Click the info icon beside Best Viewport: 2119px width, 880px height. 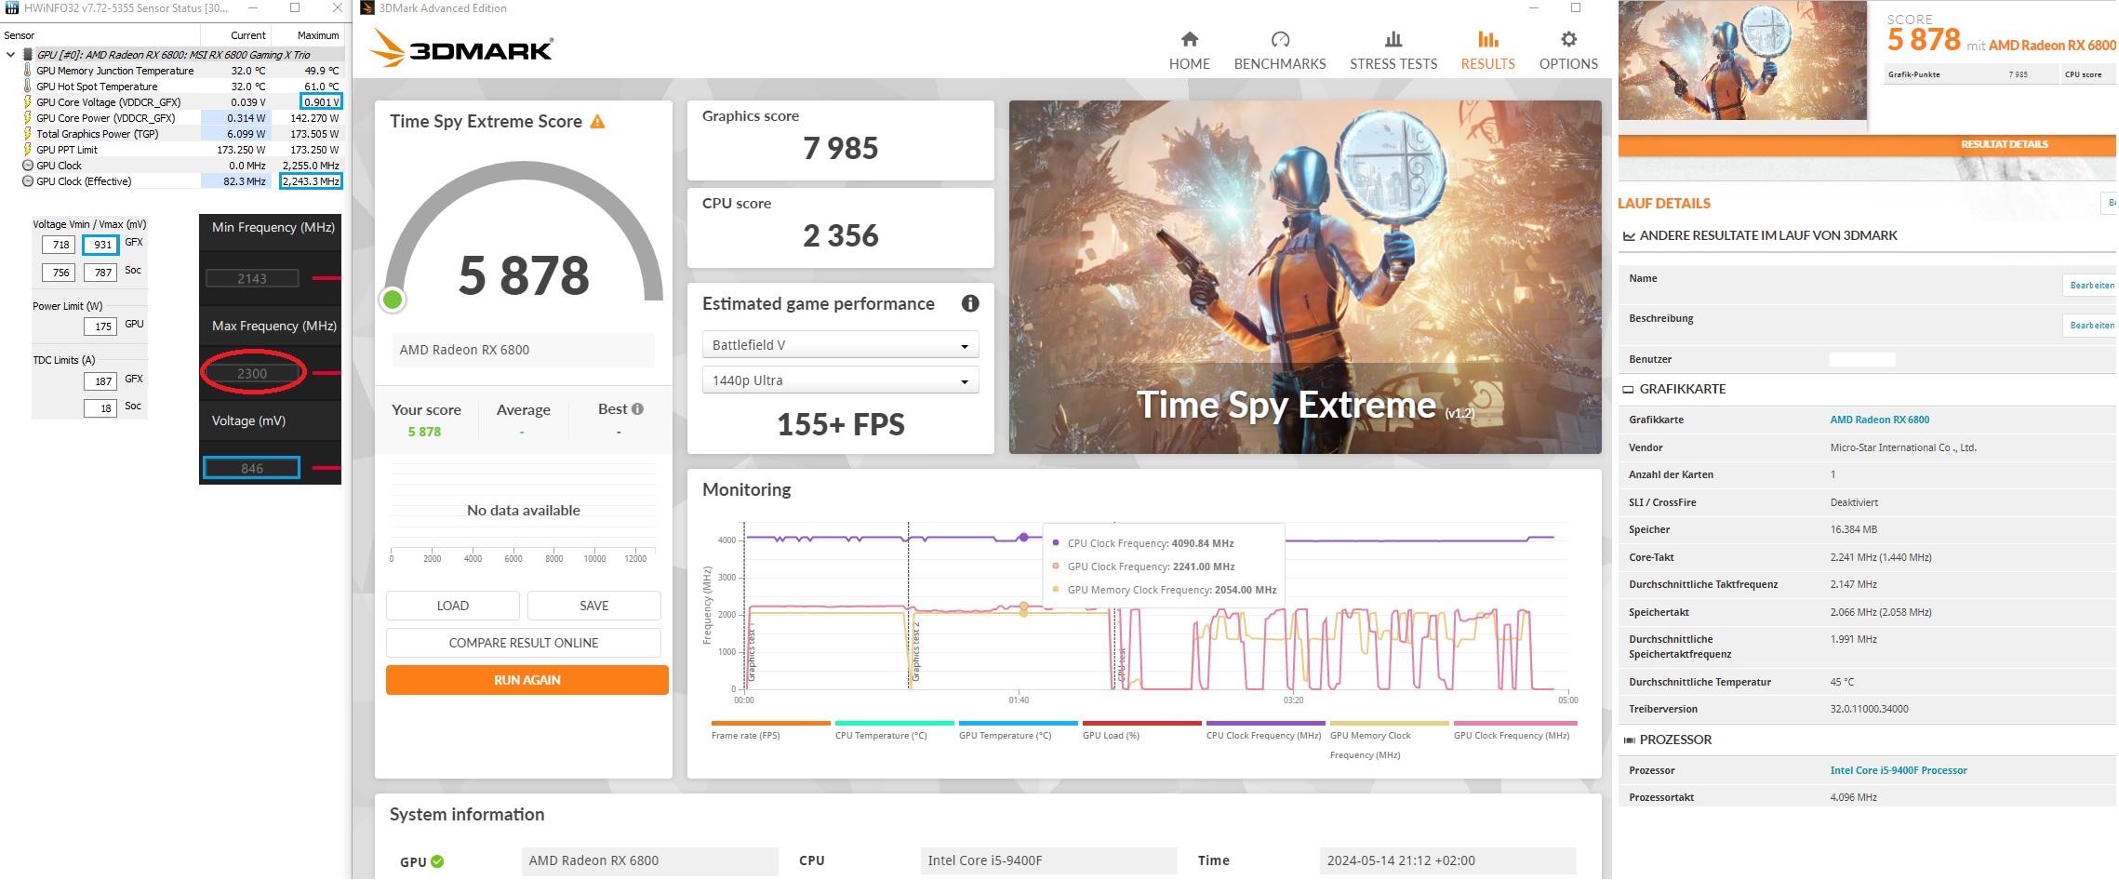tap(637, 409)
